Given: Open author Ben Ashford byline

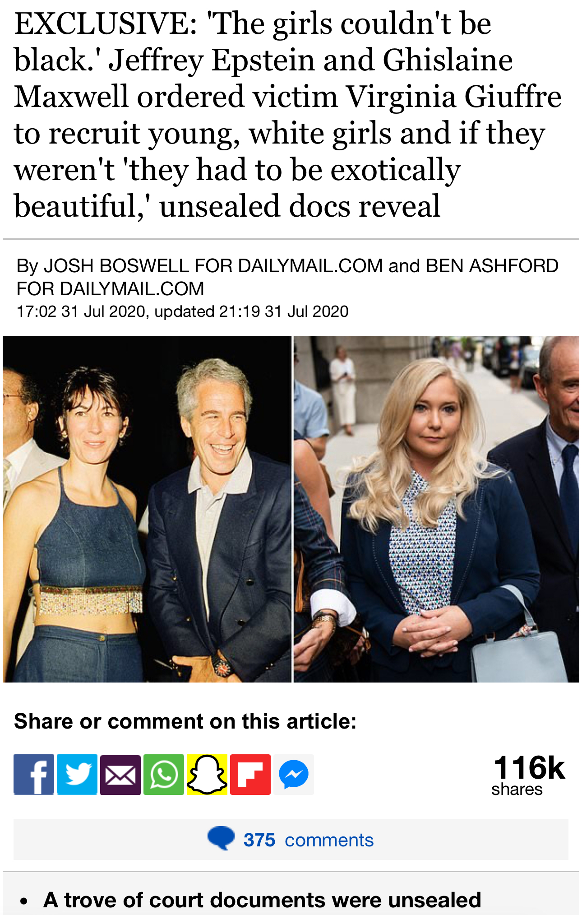Looking at the screenshot, I should point(492,266).
